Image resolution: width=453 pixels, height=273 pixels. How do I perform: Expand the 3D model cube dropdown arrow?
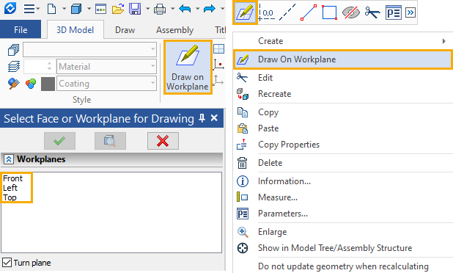[x=89, y=9]
